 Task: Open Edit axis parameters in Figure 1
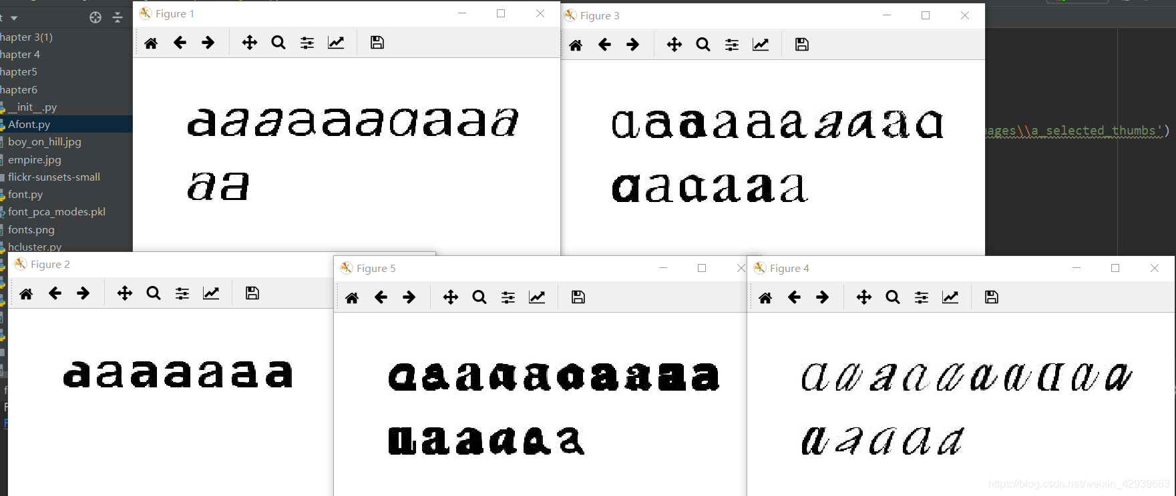(336, 43)
